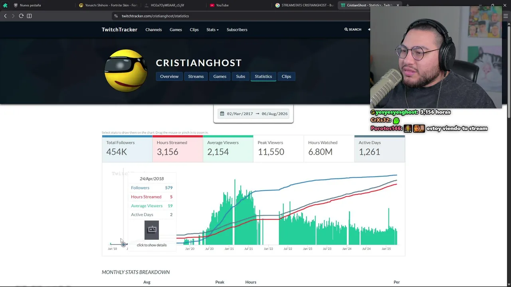Open the date range picker
Image resolution: width=511 pixels, height=287 pixels.
(x=254, y=114)
